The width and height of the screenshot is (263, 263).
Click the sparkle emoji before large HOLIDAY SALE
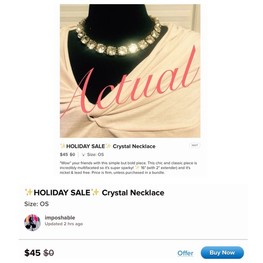[29, 192]
